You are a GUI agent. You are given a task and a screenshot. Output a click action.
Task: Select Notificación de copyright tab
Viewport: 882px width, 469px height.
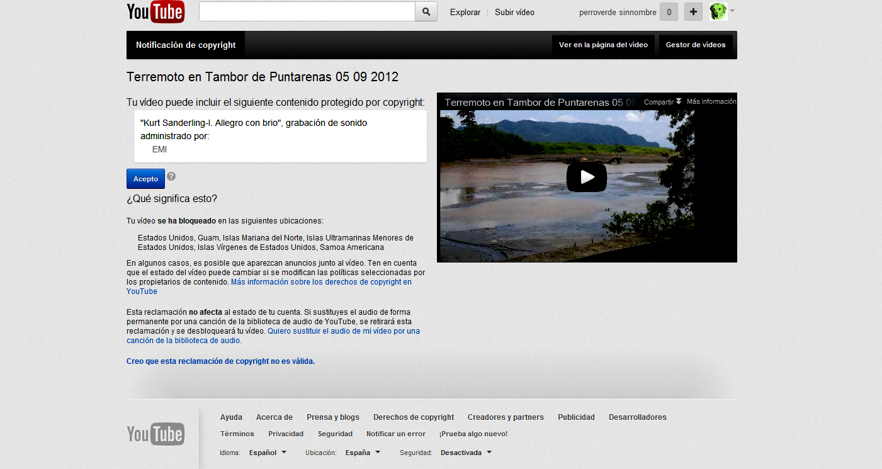pyautogui.click(x=186, y=45)
